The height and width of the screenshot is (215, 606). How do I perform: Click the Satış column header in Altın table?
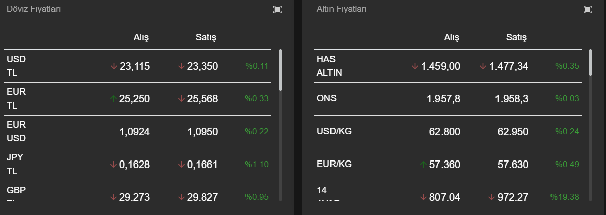[516, 38]
